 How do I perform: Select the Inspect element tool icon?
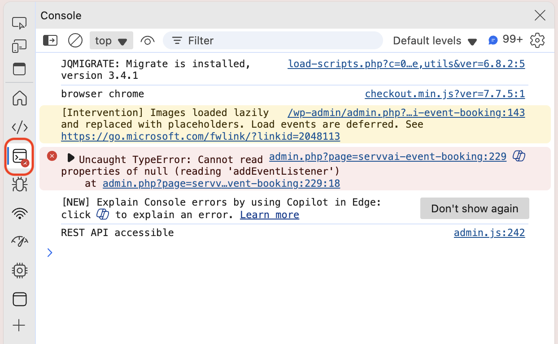tap(19, 22)
